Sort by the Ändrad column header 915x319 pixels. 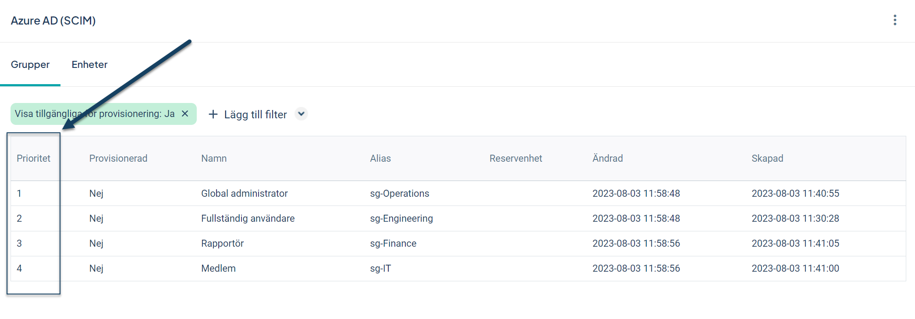click(x=607, y=158)
